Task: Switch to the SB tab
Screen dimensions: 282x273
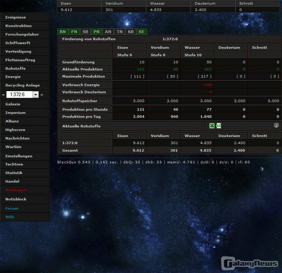Action: point(85,32)
